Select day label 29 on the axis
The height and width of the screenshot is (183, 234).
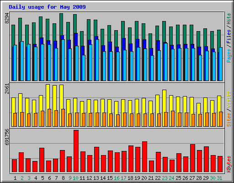click(206, 178)
